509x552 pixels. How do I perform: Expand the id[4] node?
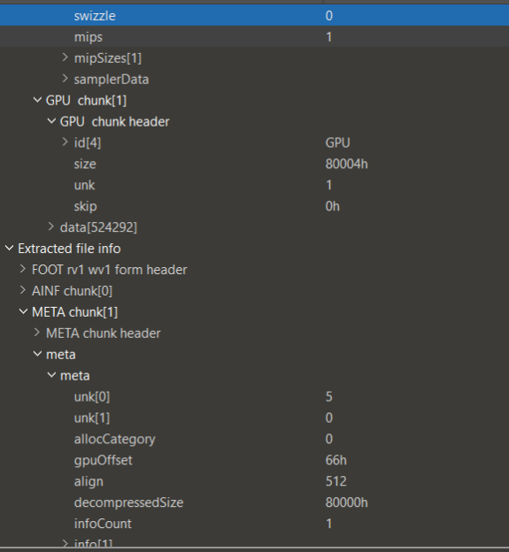click(x=65, y=142)
